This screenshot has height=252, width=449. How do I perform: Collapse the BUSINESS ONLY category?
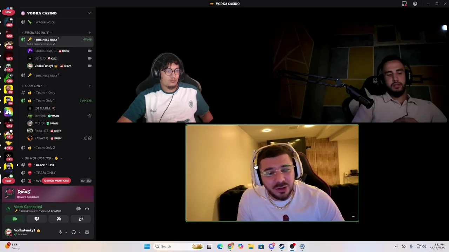[37, 33]
